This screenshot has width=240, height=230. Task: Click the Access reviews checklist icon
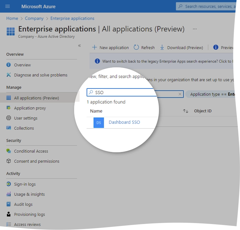(8, 224)
